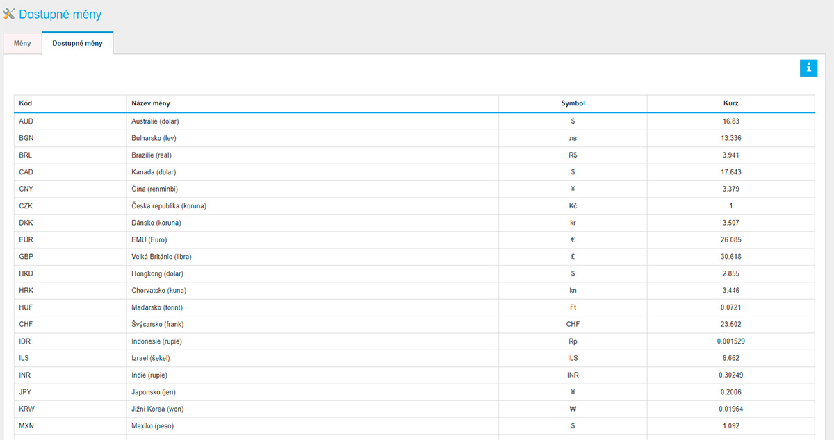
Task: Click the Dostupné měny page heading
Action: 60,14
